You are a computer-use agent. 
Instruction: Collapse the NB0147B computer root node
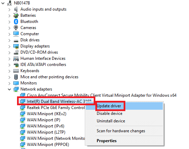tap(3, 3)
